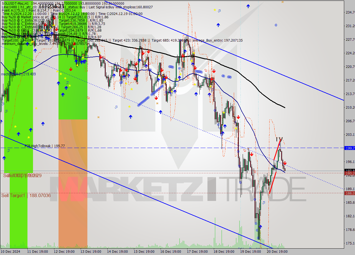The image size is (355, 255).
Task: Click the '15 Dec 19:00' time label
Action: 144,252
